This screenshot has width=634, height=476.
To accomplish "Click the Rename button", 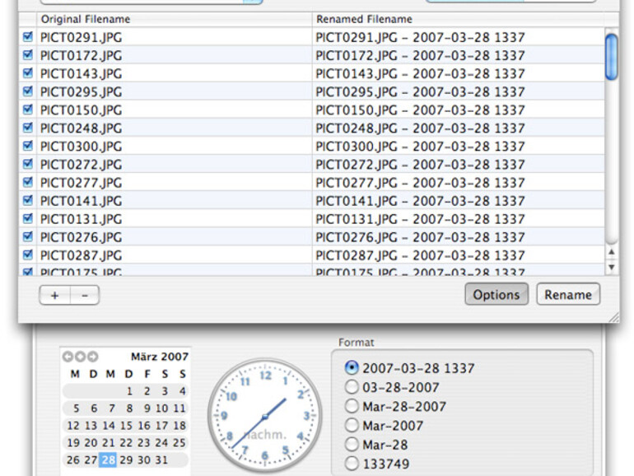I will click(568, 295).
